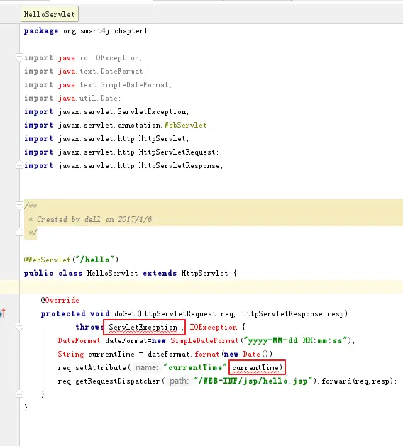This screenshot has width=403, height=446.
Task: Click the "/WEB-INF/jsp/hello.jsp" string
Action: (253, 381)
